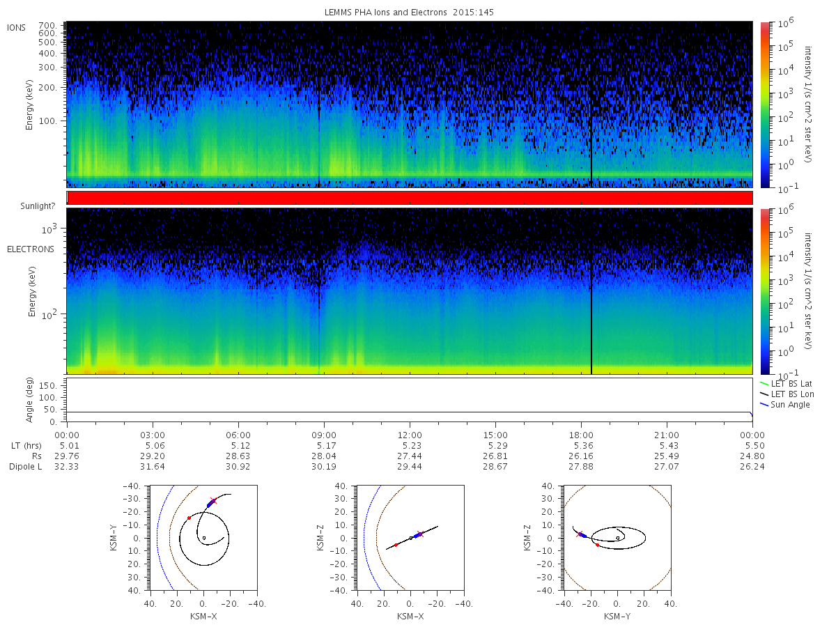Viewport: 836px width, 627px height.
Task: Select the Dipole L value '32.33'
Action: pyautogui.click(x=67, y=466)
